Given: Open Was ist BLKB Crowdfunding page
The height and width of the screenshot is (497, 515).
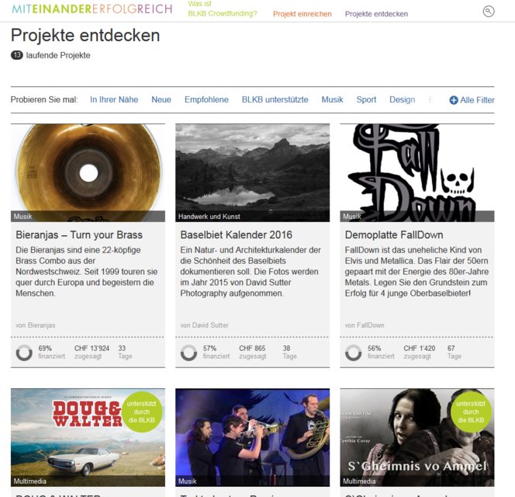Looking at the screenshot, I should click(223, 9).
